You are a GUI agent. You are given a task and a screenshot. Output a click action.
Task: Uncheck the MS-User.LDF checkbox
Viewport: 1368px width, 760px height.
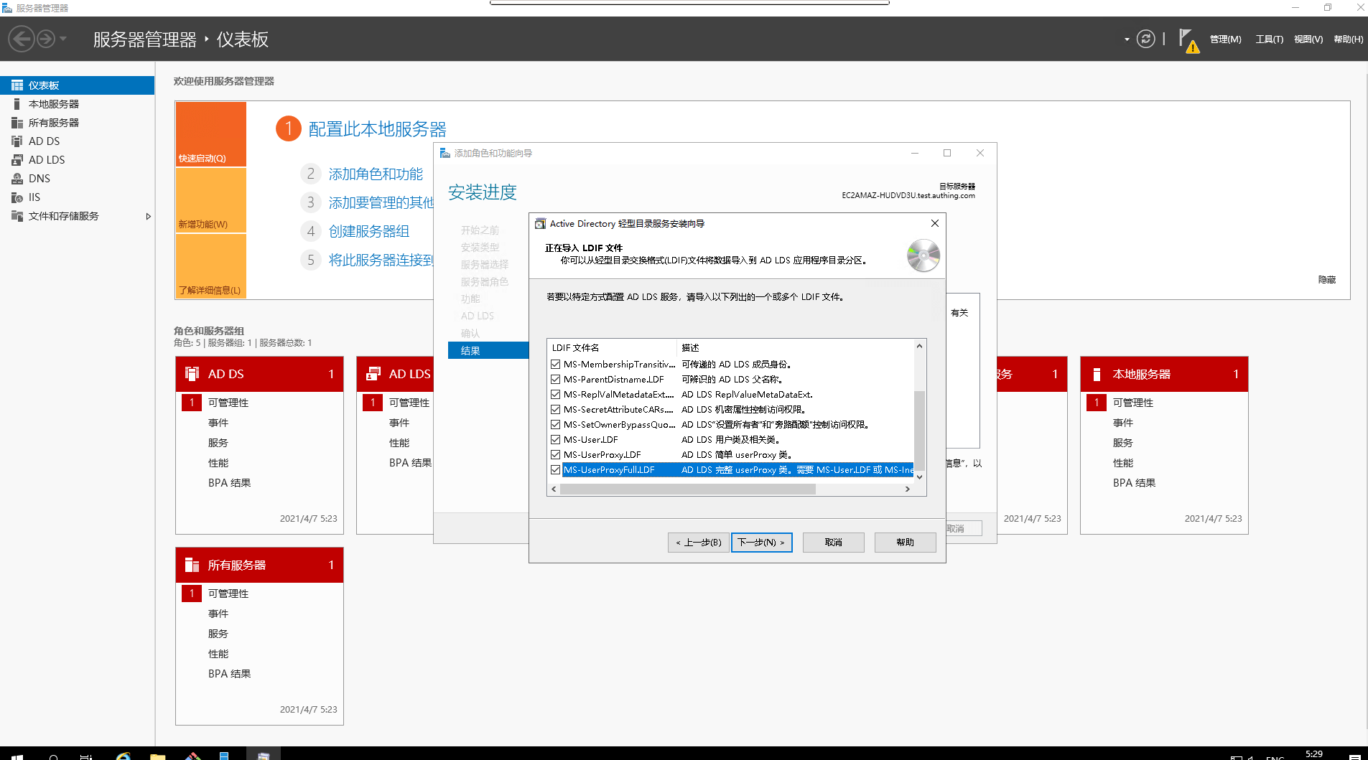pos(555,440)
